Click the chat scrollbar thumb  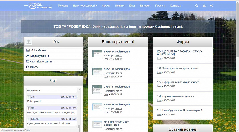click(79, 128)
